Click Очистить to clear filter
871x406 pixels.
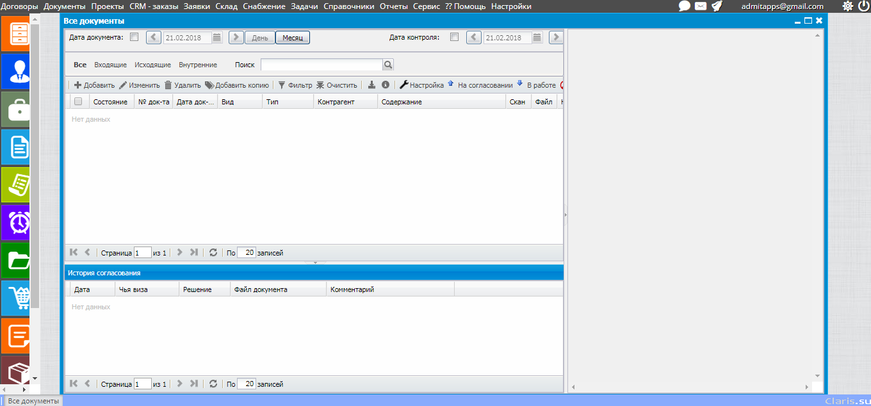337,85
